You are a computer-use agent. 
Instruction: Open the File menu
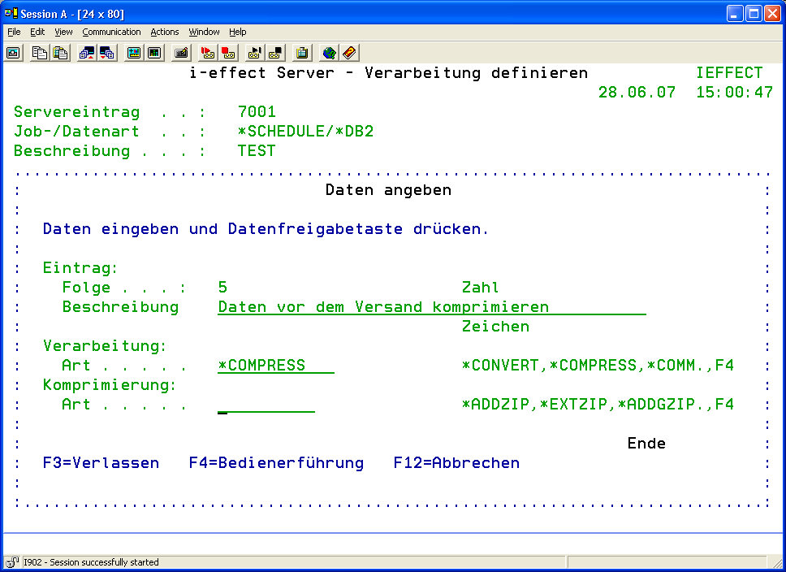click(x=14, y=32)
